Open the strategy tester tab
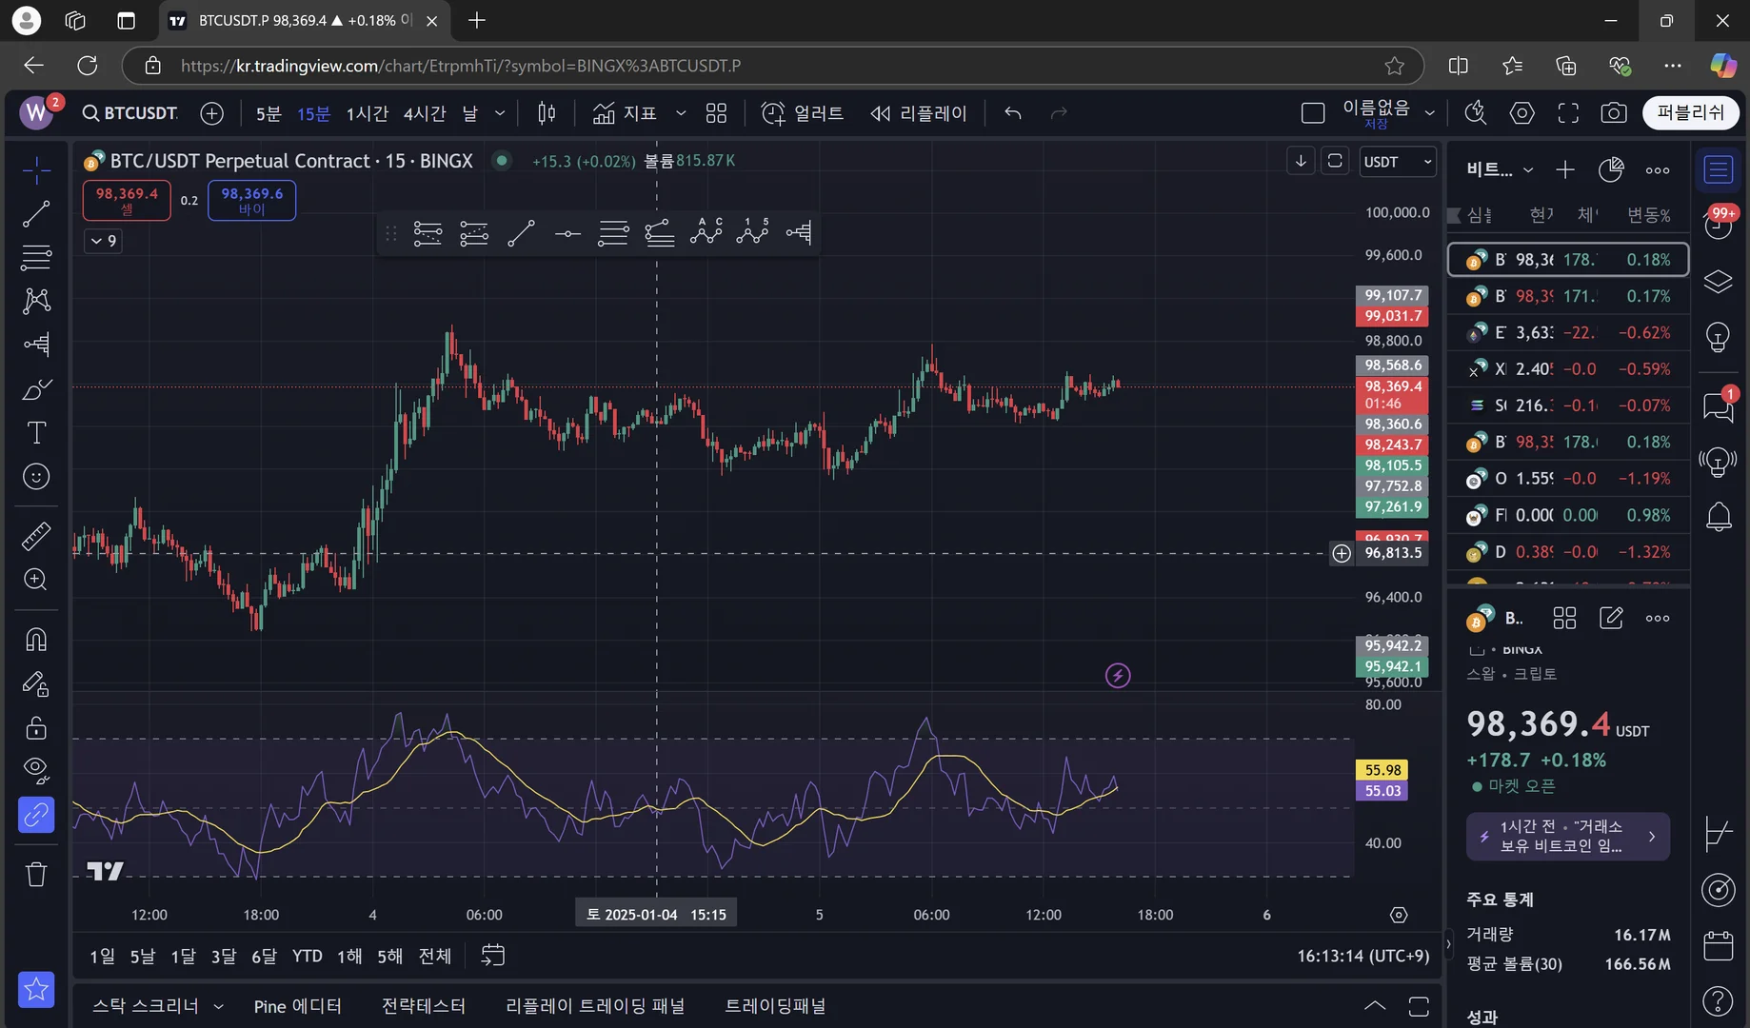 click(x=424, y=1006)
